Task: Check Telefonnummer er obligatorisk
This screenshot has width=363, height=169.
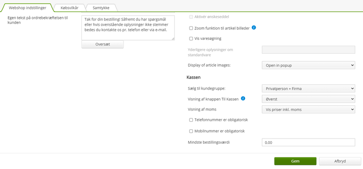Action: 191,120
